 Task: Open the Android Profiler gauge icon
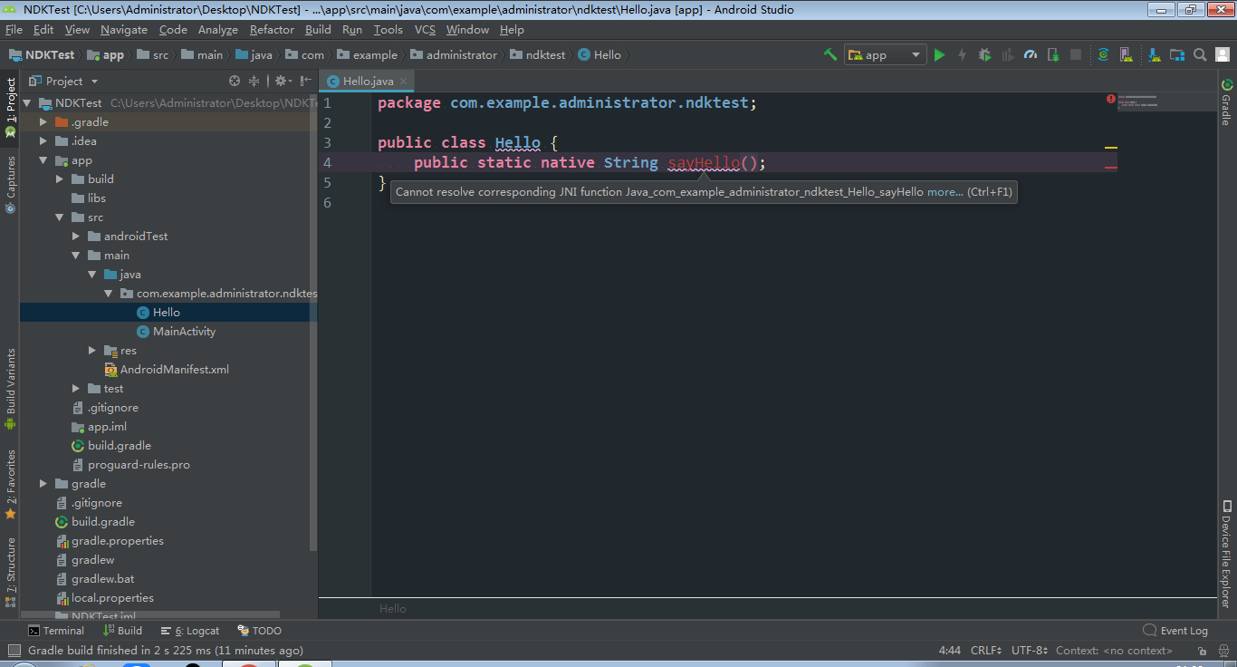coord(1030,54)
